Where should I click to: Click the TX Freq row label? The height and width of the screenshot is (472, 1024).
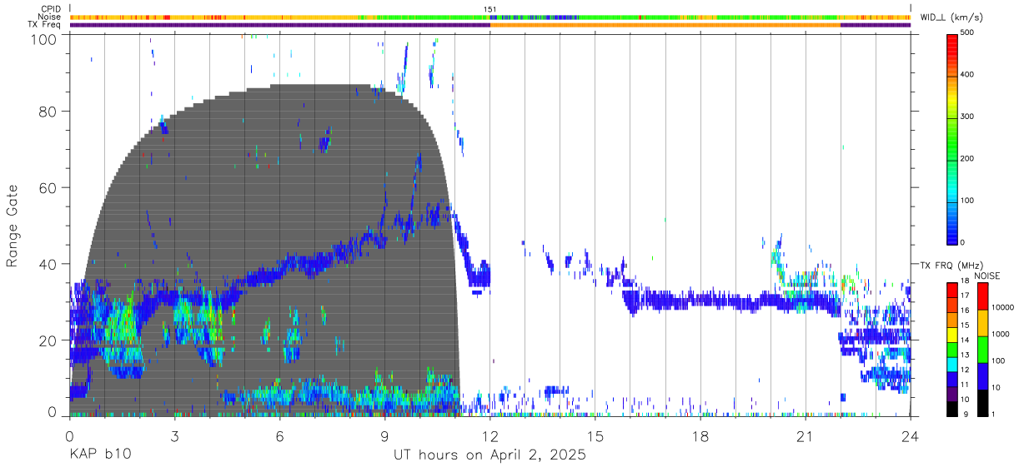tap(44, 25)
